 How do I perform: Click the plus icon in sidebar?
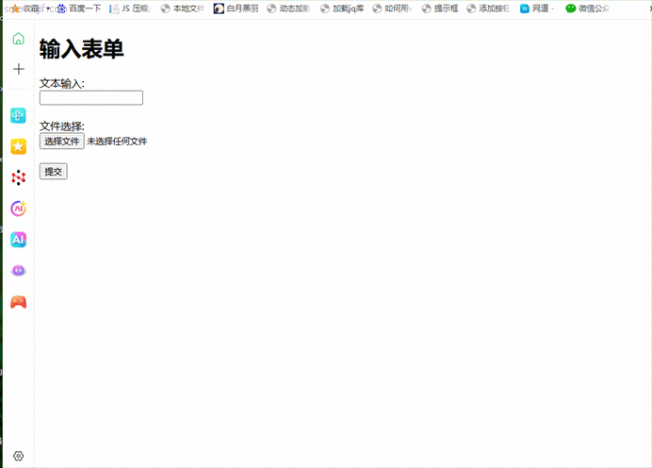[18, 69]
